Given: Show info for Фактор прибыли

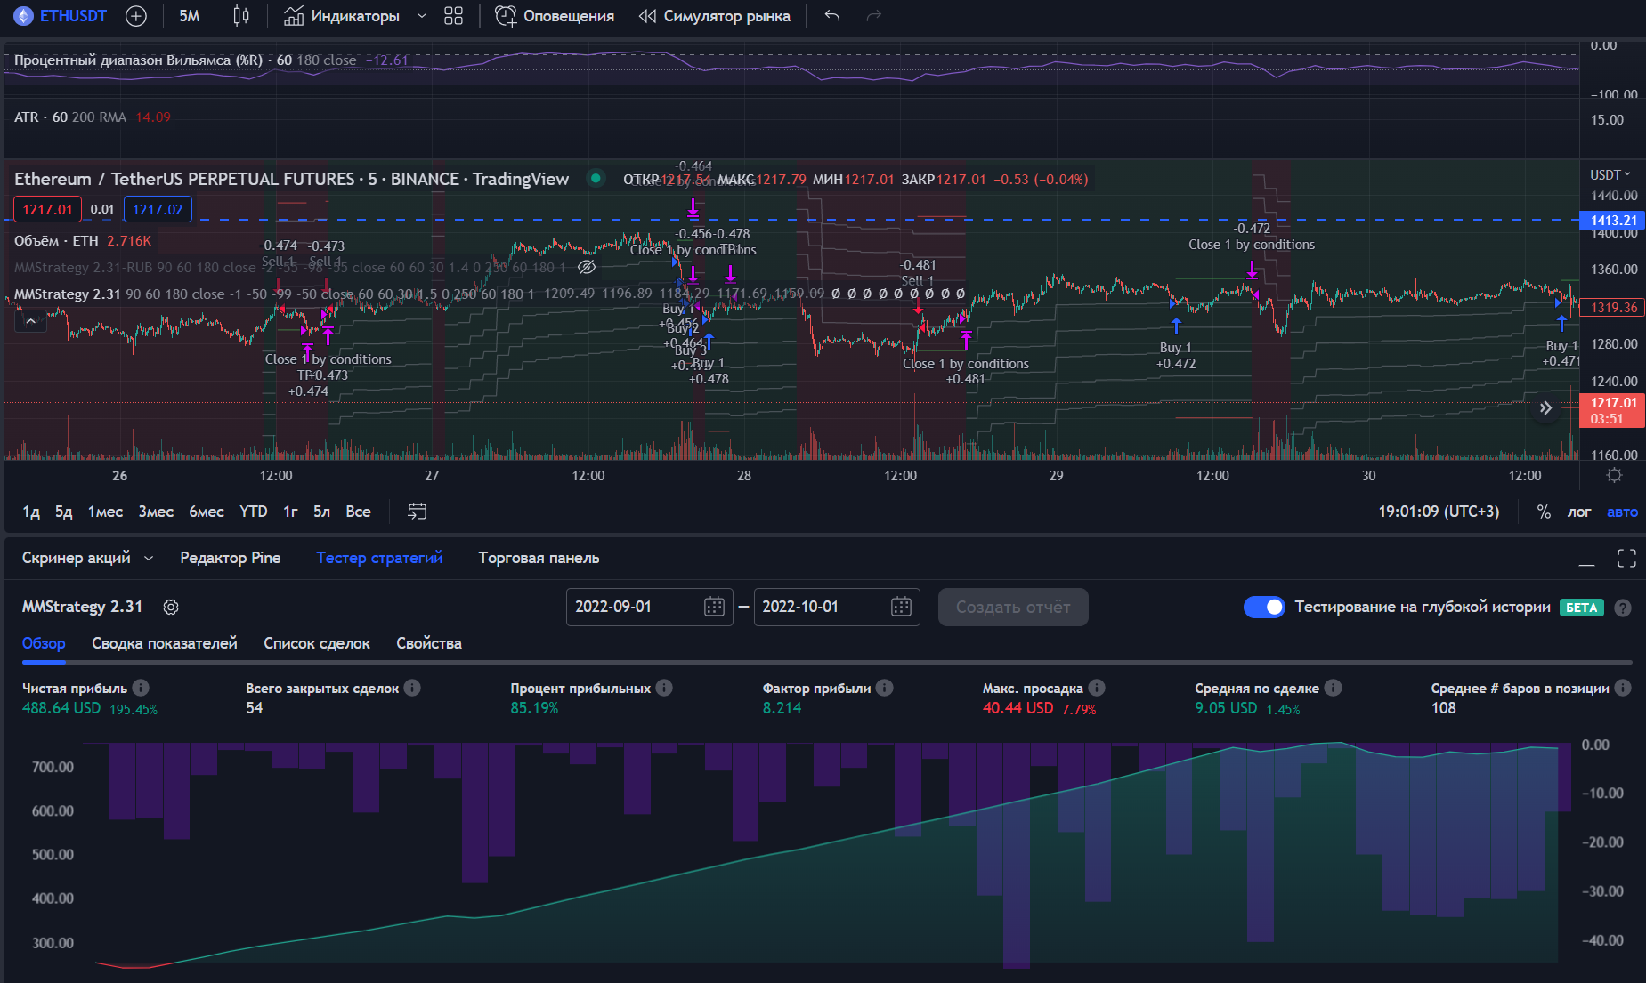Looking at the screenshot, I should pyautogui.click(x=884, y=688).
